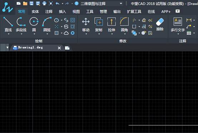Select the 圆弧 (Arc) tool
Screen dimensions: 198x133
47,25
